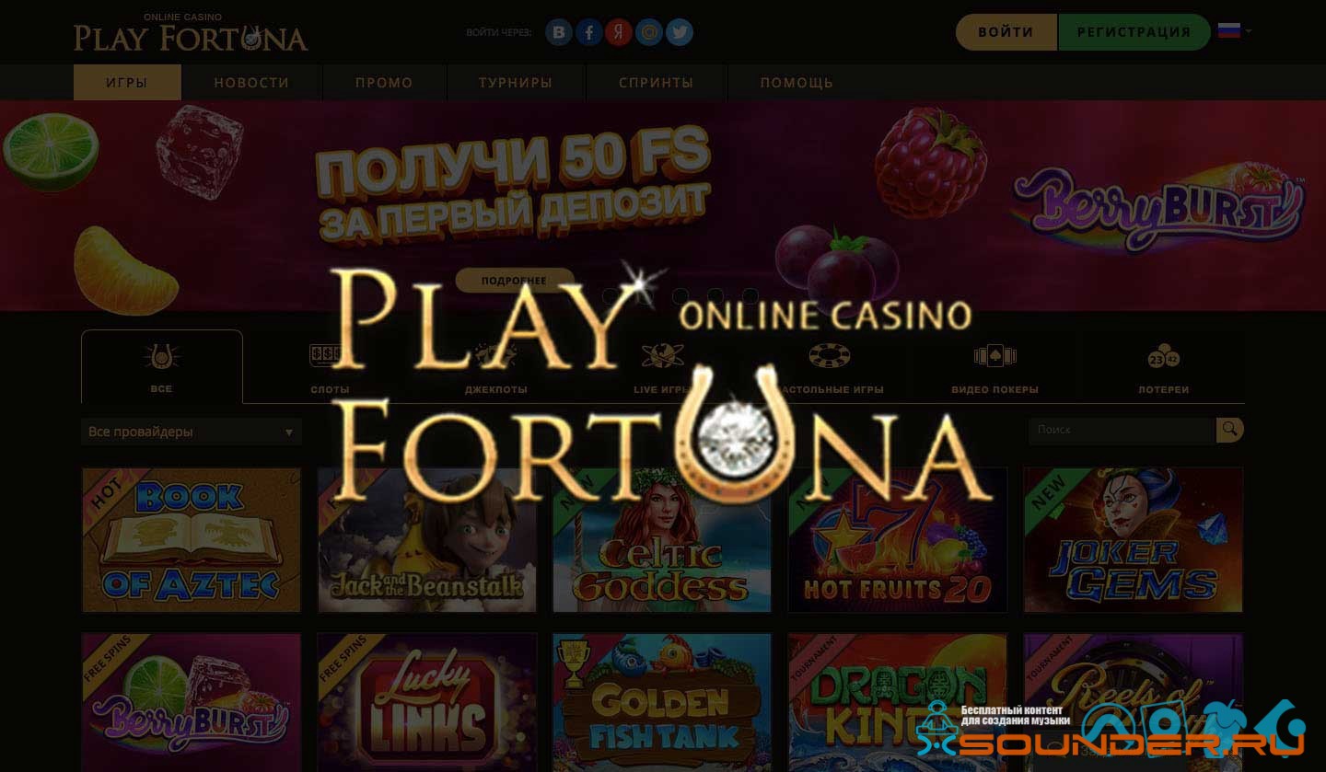Open the Лотереи games category
The height and width of the screenshot is (772, 1326).
tap(1163, 369)
